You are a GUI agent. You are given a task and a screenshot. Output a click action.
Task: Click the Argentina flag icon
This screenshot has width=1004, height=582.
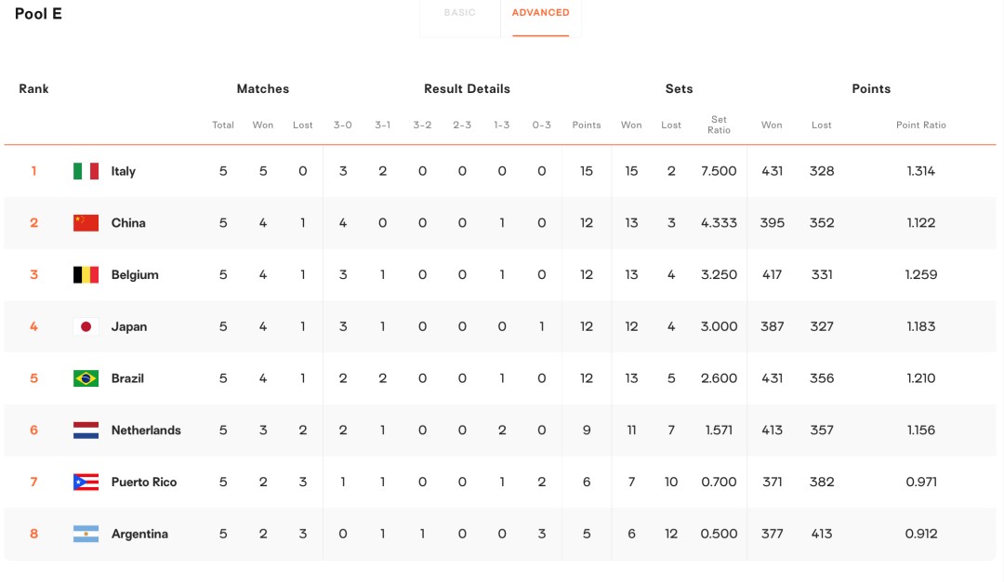(x=86, y=535)
